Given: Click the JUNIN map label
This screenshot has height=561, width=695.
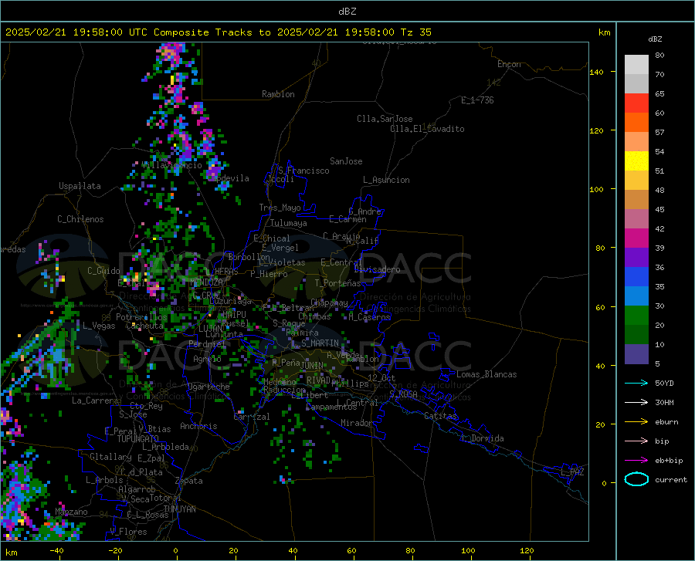Looking at the screenshot, I should pos(312,366).
